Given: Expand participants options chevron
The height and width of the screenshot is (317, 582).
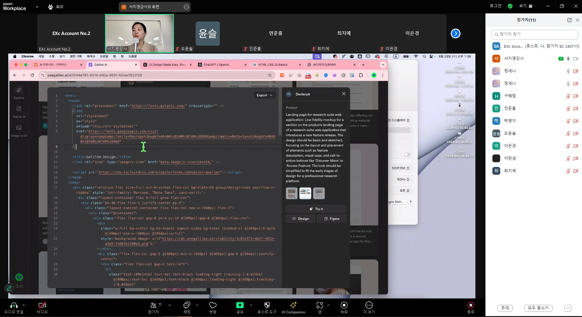Looking at the screenshot, I should tap(170, 305).
